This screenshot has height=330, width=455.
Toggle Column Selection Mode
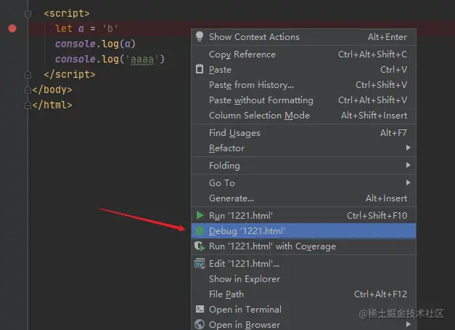[304, 115]
